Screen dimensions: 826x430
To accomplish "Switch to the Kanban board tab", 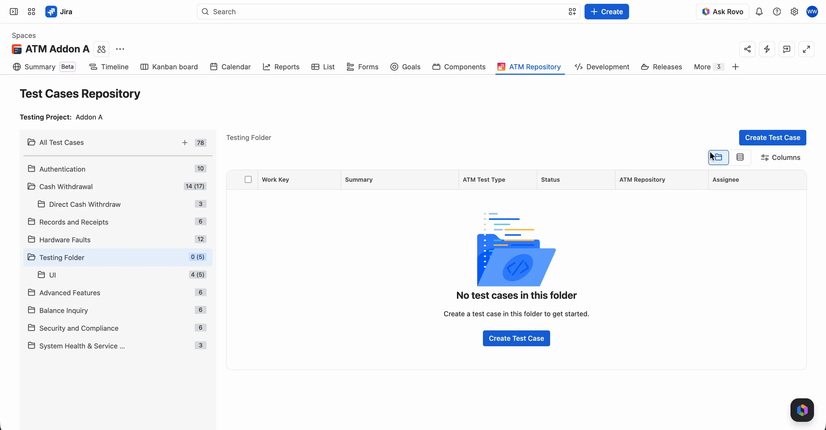I will [169, 67].
